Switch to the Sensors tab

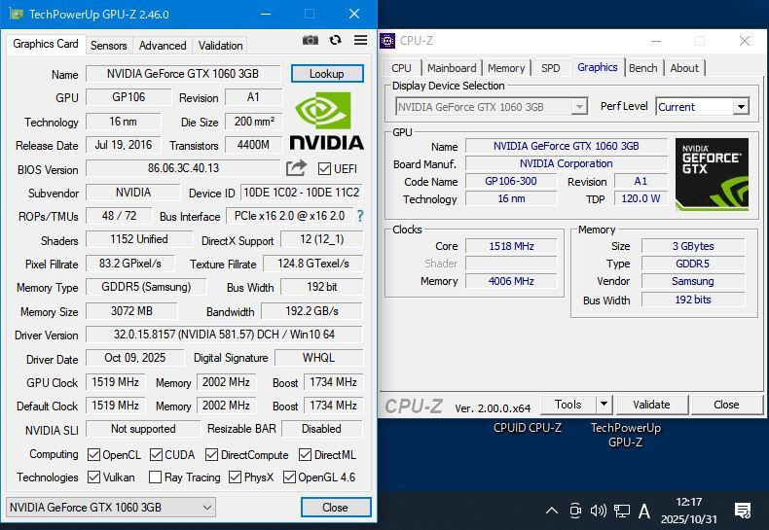[x=108, y=46]
